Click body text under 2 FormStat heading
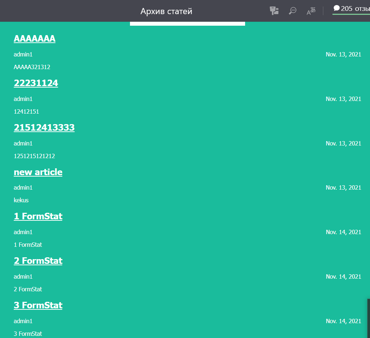The image size is (370, 338). tap(28, 290)
